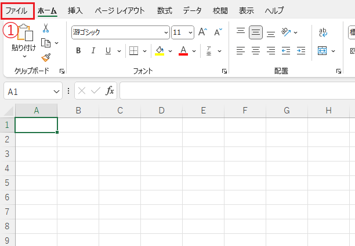The image size is (355, 246).
Task: Toggle bold formatting
Action: click(x=78, y=50)
